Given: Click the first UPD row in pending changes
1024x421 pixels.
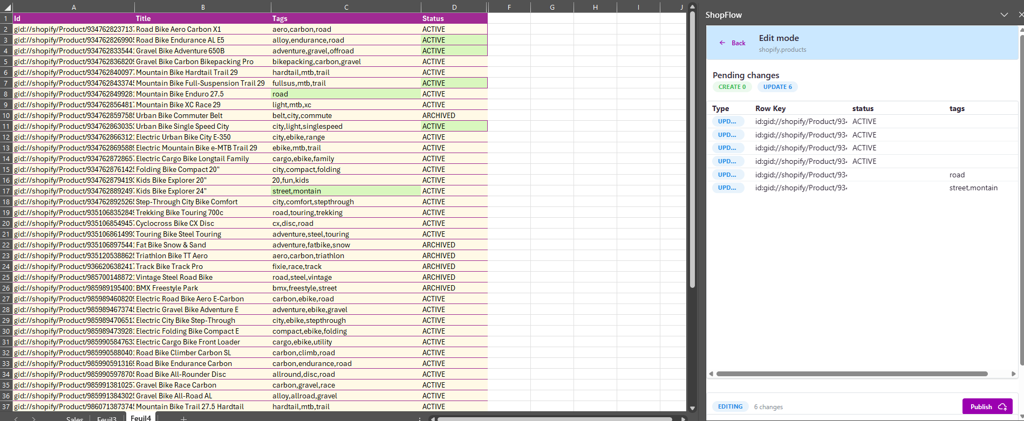Looking at the screenshot, I should pos(727,122).
